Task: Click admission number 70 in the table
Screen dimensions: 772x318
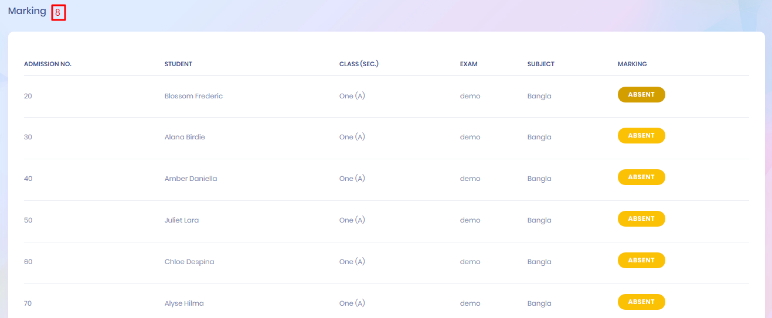Action: (28, 303)
